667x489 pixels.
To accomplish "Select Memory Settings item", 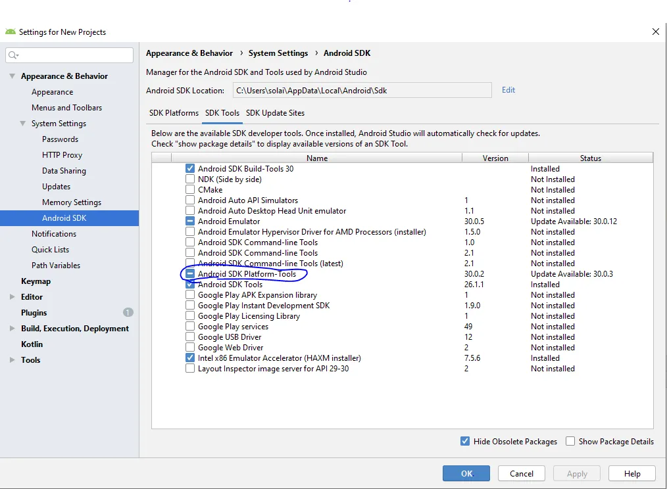I will pos(72,202).
